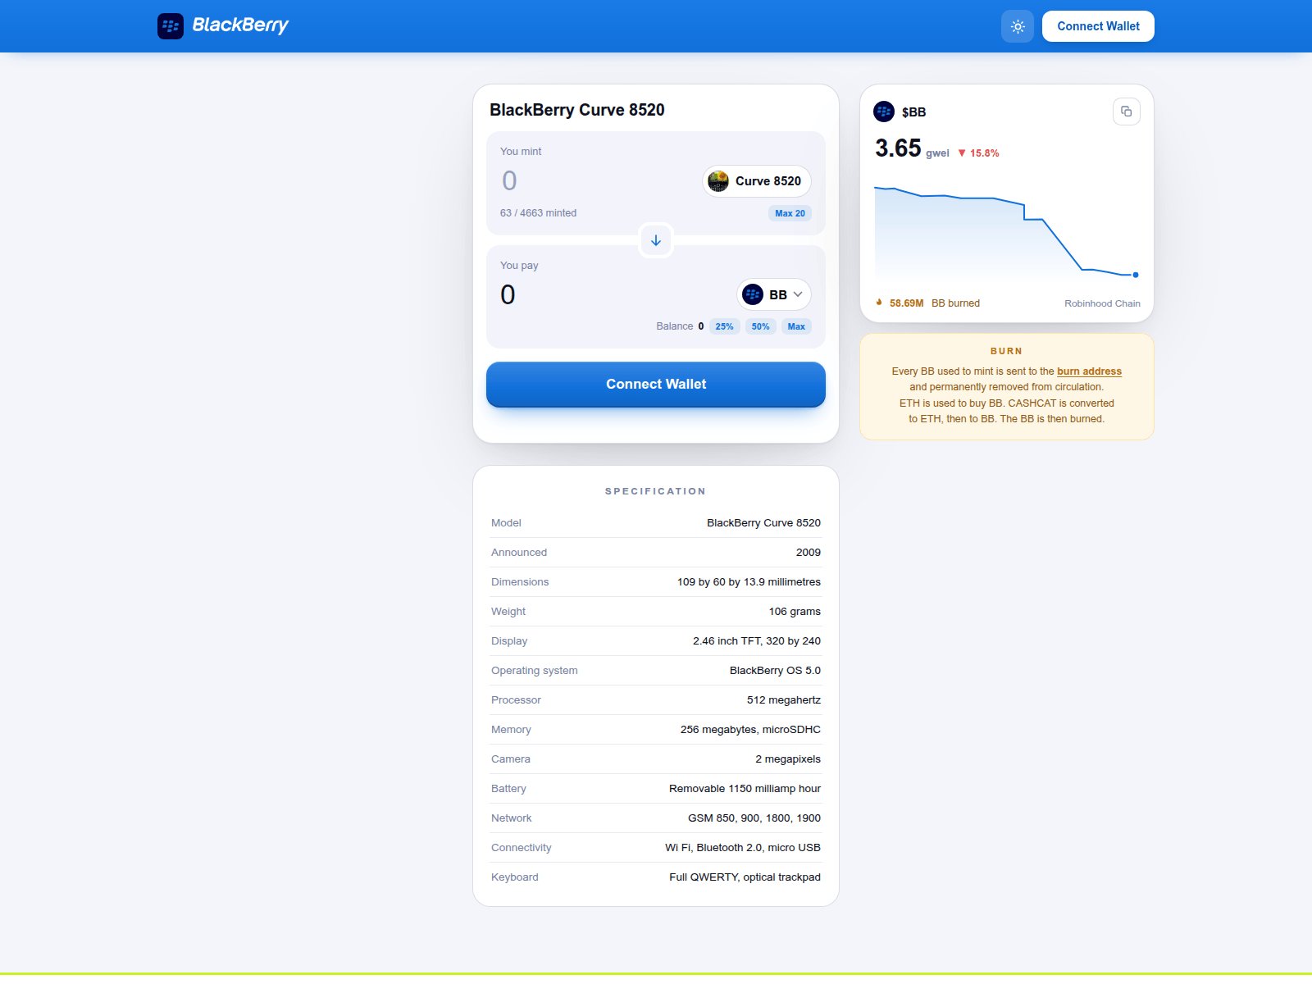This screenshot has width=1312, height=984.
Task: Click the Operating system value BlackBerry OS 5.0
Action: 775,671
